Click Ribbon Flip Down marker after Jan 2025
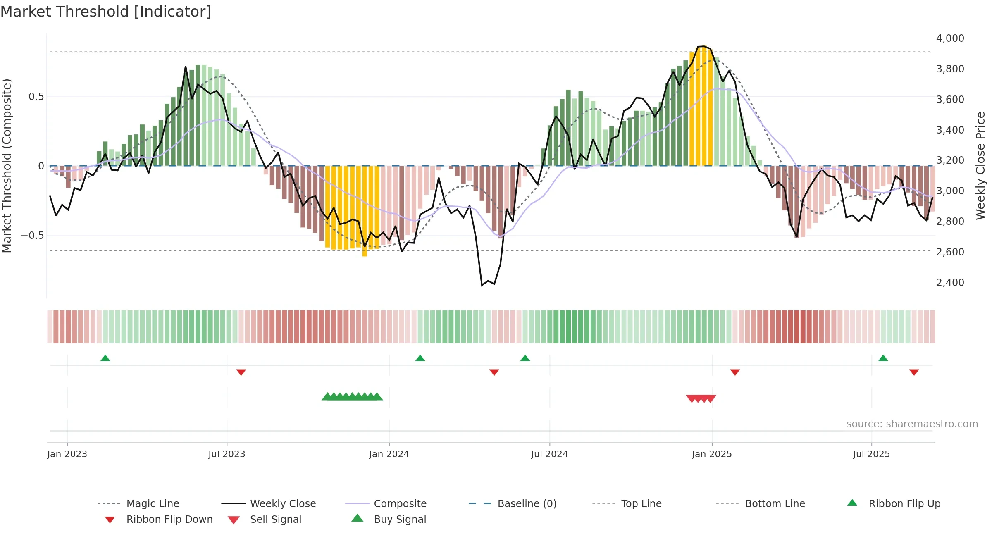The height and width of the screenshot is (558, 992). point(735,372)
